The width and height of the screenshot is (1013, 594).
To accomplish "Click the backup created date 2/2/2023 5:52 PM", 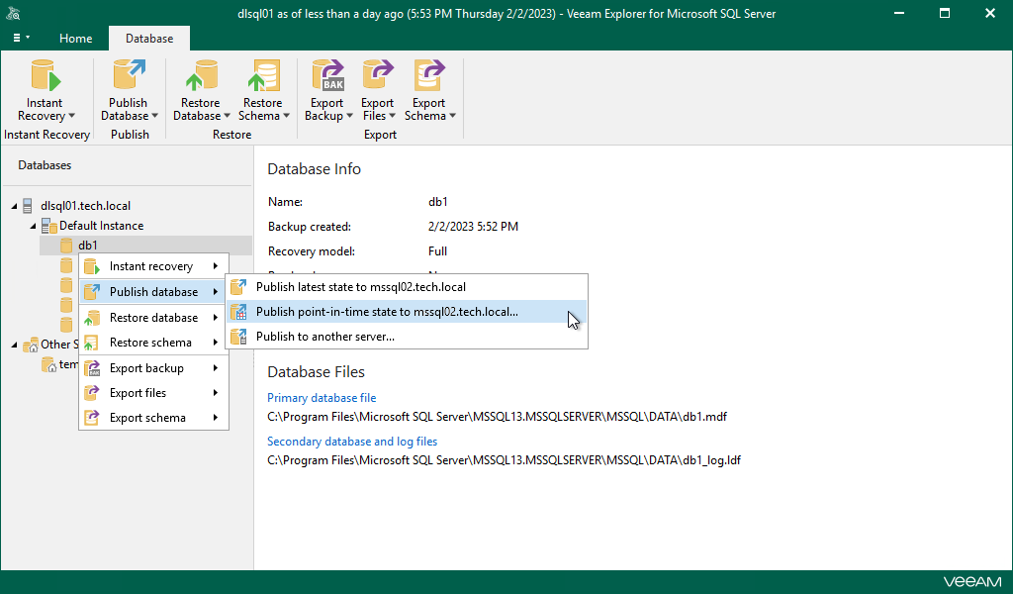I will pyautogui.click(x=473, y=227).
